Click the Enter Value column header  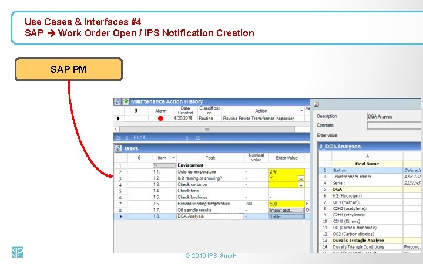pos(287,158)
